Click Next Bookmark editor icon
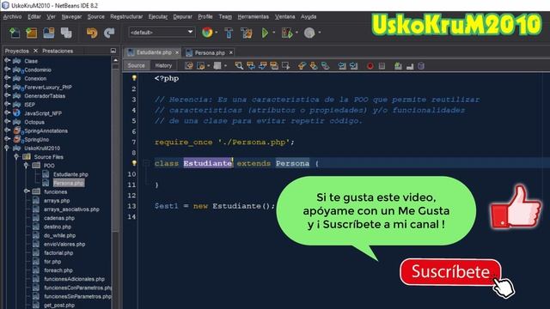 (x=314, y=66)
